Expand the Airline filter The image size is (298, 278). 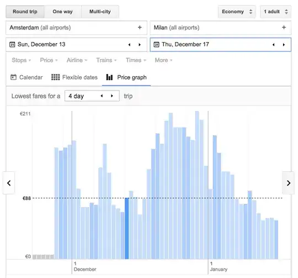pos(77,60)
